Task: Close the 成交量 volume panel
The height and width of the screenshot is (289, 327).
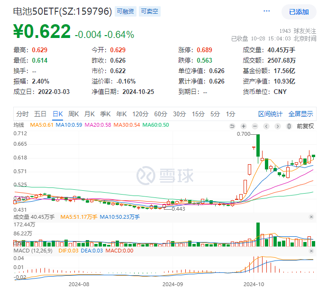Action: tap(311, 217)
